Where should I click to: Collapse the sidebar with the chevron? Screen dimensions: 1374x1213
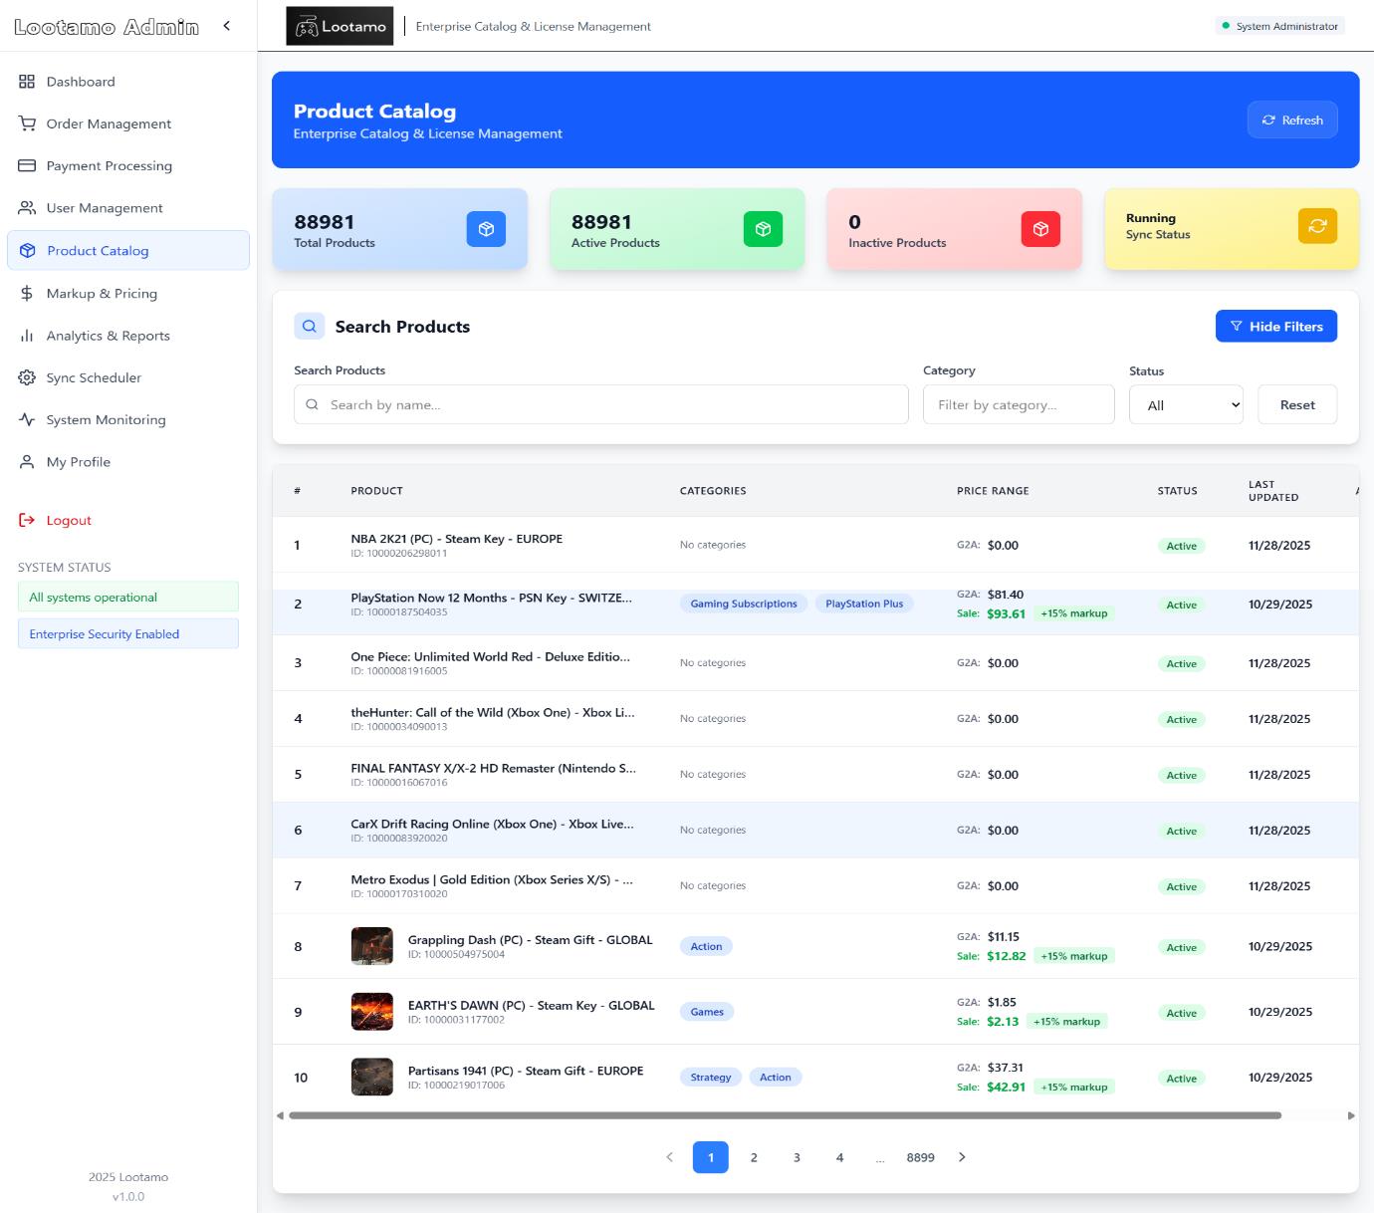tap(227, 26)
